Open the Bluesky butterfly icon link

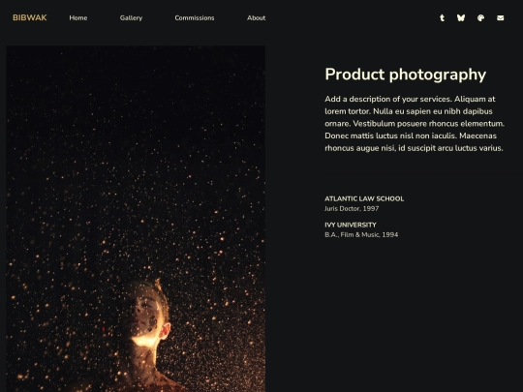[461, 18]
